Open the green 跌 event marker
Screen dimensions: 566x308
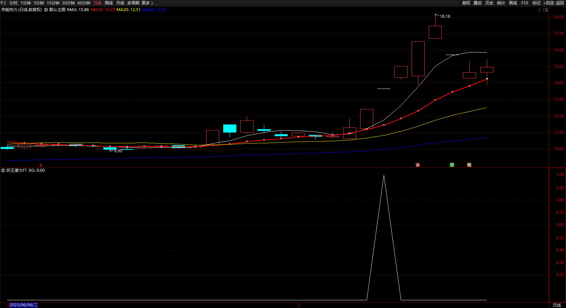[452, 165]
